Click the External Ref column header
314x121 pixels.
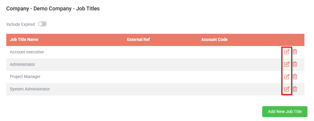pyautogui.click(x=138, y=39)
